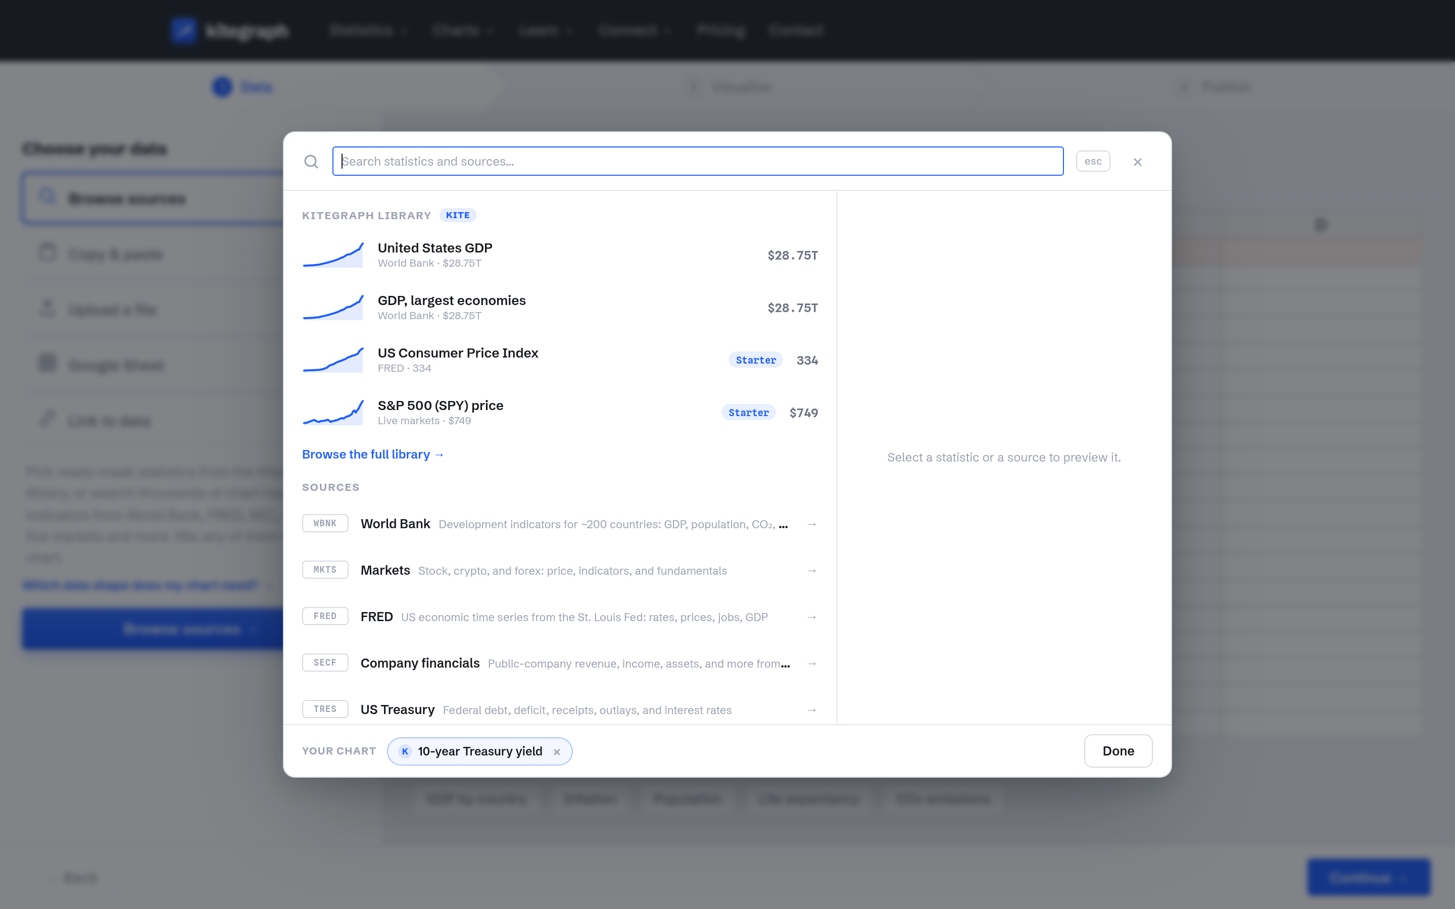Click the K icon in chart chip
The width and height of the screenshot is (1455, 909).
405,751
